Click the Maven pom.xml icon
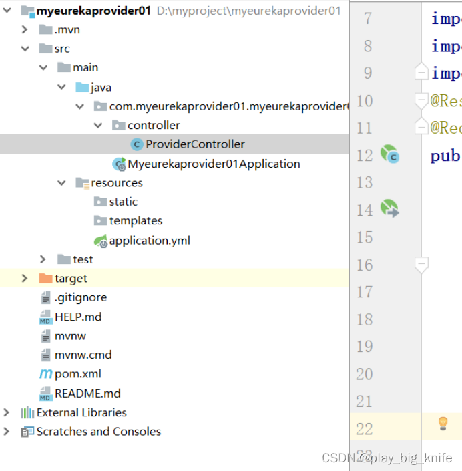 (46, 374)
